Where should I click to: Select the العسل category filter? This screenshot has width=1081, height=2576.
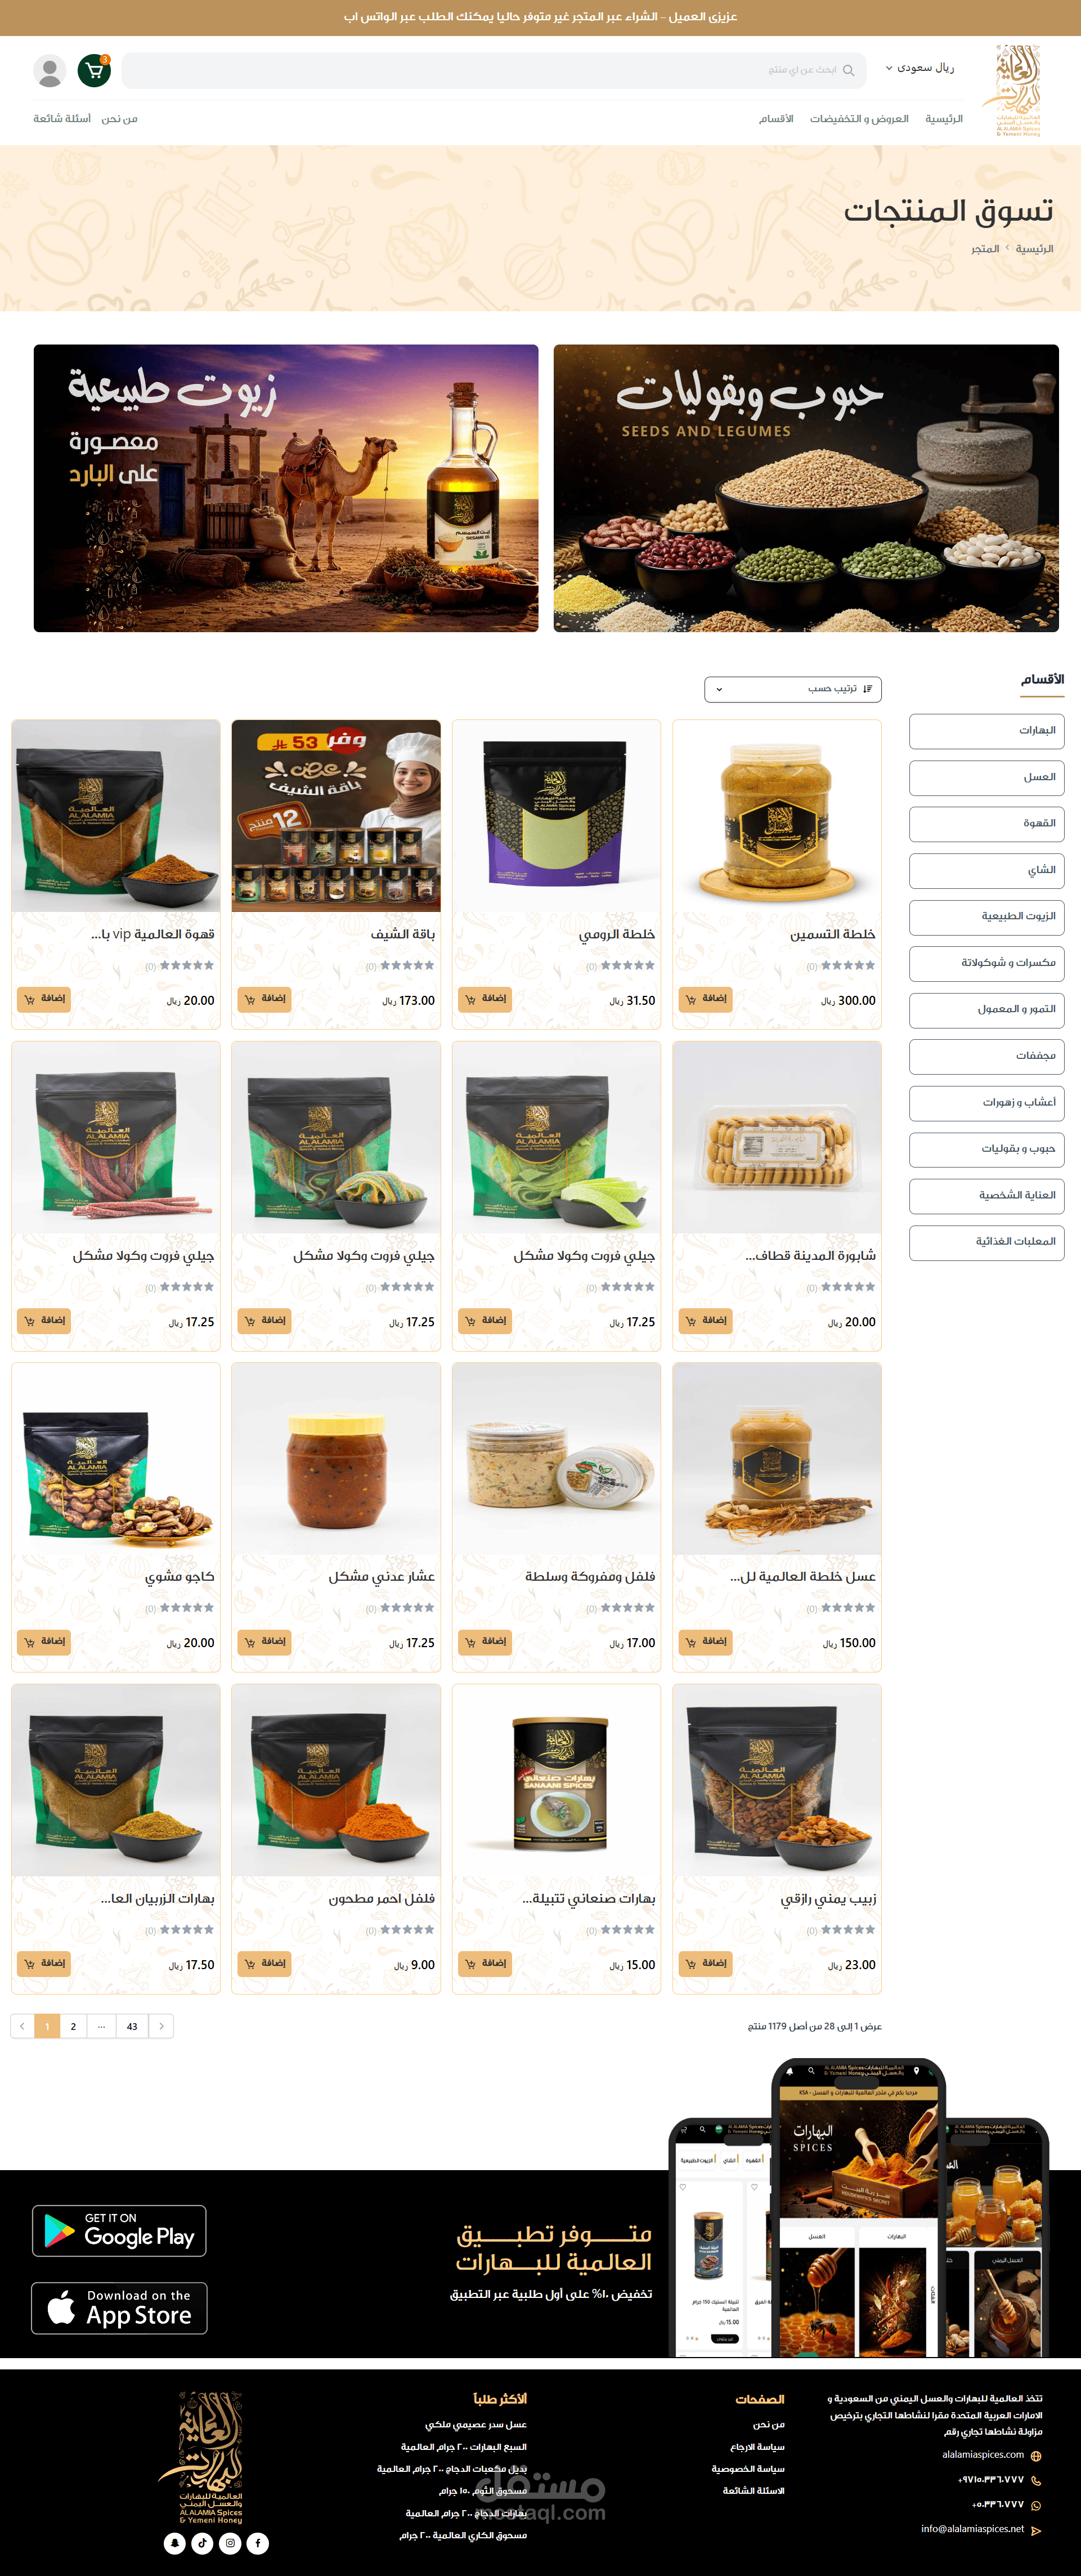click(x=986, y=778)
